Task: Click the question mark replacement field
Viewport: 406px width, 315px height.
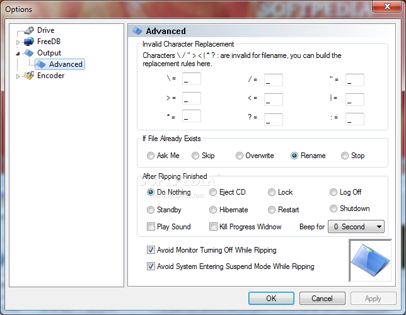Action: [x=274, y=119]
